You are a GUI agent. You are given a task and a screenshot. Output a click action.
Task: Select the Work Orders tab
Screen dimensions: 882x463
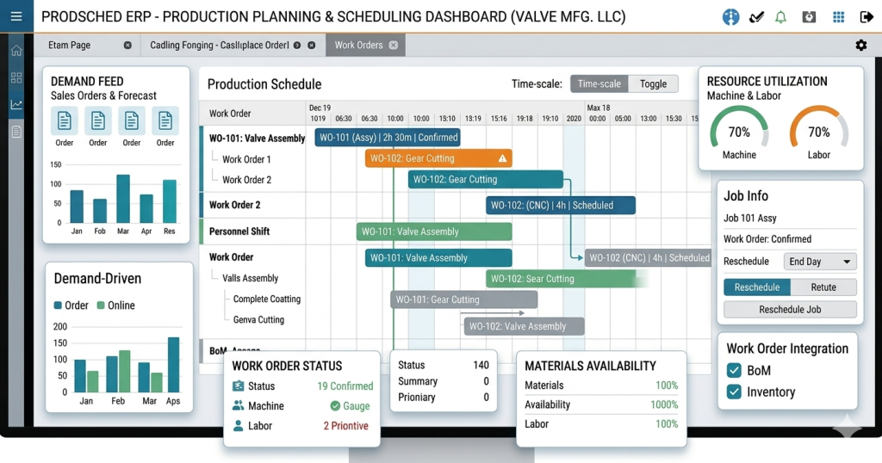click(358, 45)
